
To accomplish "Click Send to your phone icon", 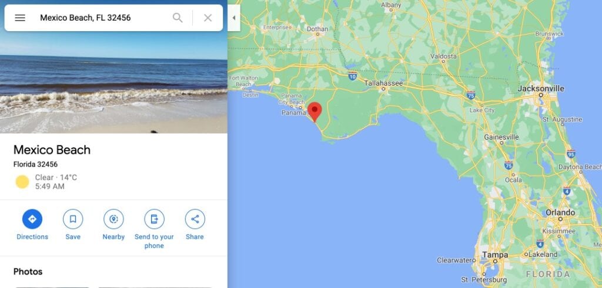I will point(155,219).
